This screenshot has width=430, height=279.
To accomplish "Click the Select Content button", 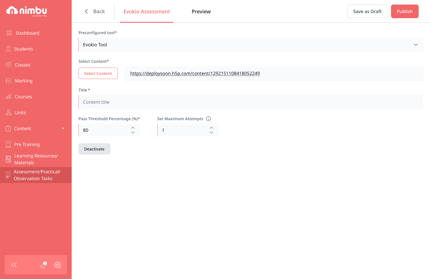I will (x=98, y=73).
